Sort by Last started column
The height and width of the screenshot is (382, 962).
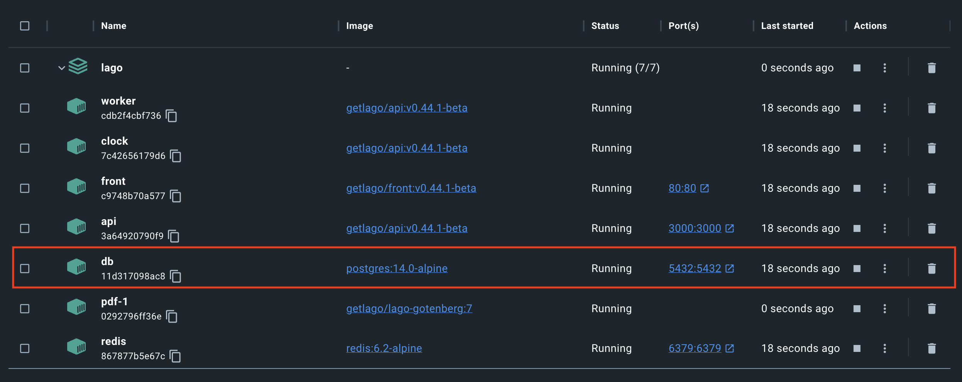tap(787, 26)
